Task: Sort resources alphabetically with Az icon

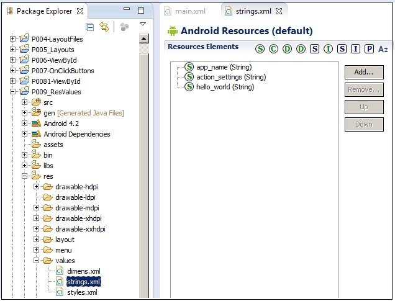Action: coord(383,49)
